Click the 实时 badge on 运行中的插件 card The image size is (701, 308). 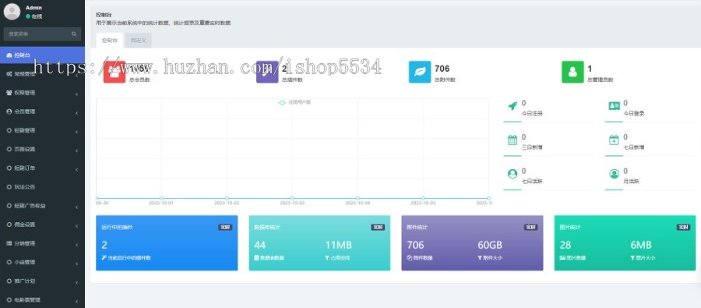(x=225, y=228)
